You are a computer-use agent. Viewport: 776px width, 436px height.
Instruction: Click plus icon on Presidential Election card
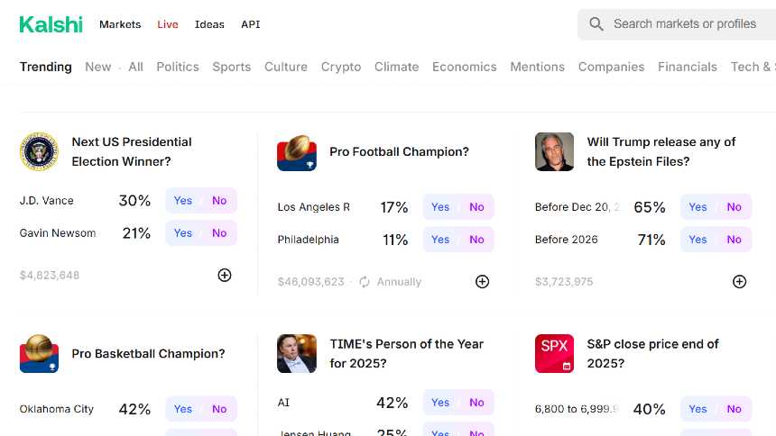click(x=225, y=275)
